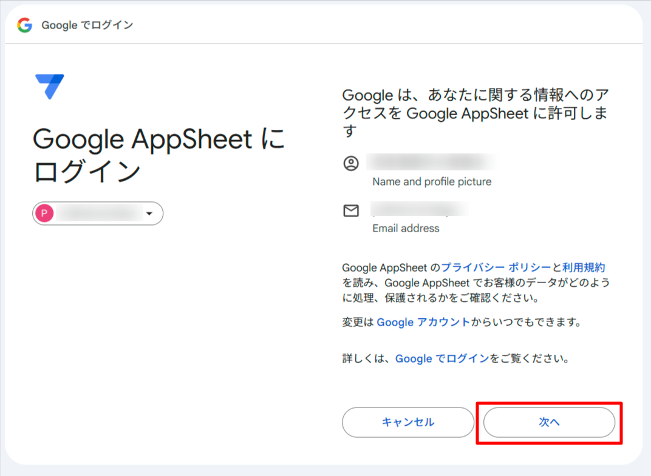Click the Google G logo in header
This screenshot has width=651, height=476.
(25, 25)
